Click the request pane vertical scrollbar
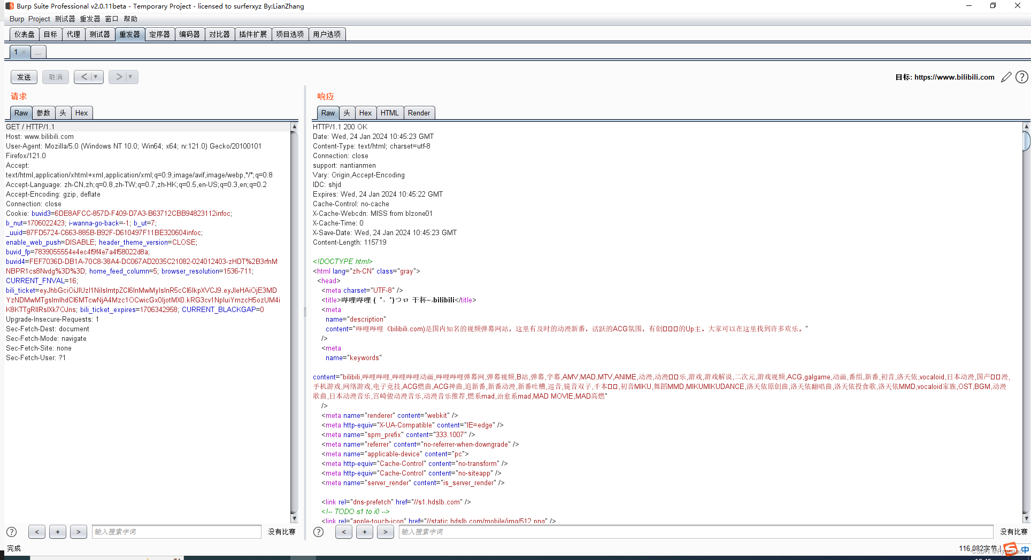The width and height of the screenshot is (1031, 560). tap(294, 322)
